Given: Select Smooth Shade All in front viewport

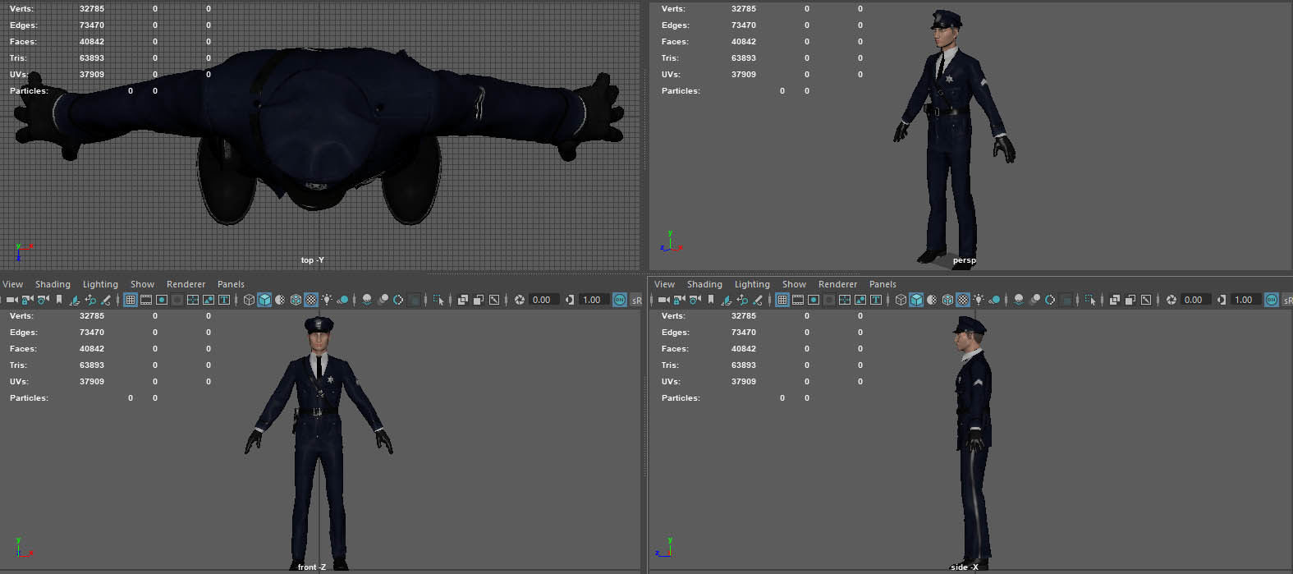Looking at the screenshot, I should 264,300.
